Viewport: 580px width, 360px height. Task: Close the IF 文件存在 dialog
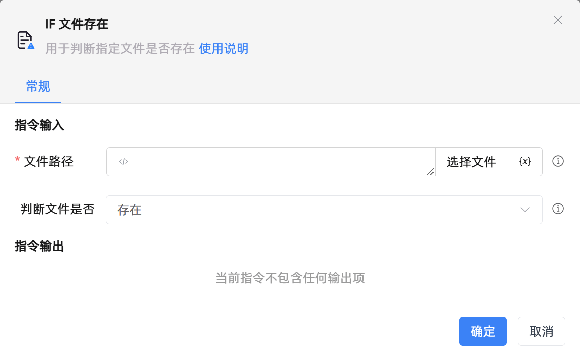(558, 20)
